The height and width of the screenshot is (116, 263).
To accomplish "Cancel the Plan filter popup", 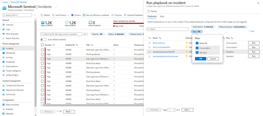I will [213, 59].
